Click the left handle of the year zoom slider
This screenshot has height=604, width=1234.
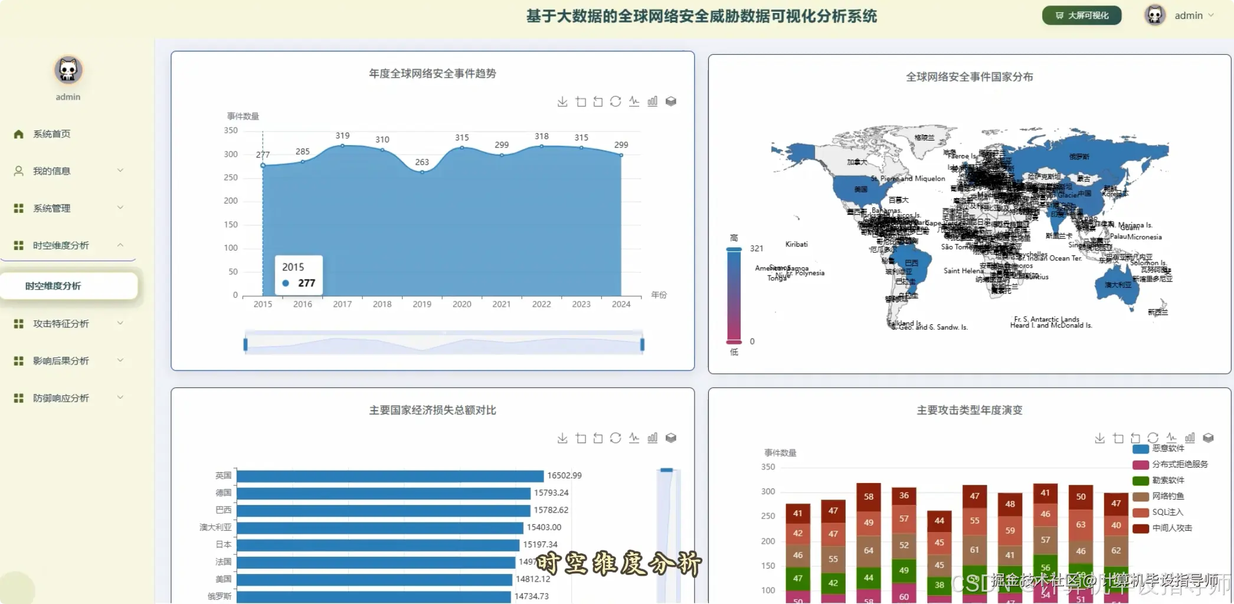pyautogui.click(x=246, y=344)
